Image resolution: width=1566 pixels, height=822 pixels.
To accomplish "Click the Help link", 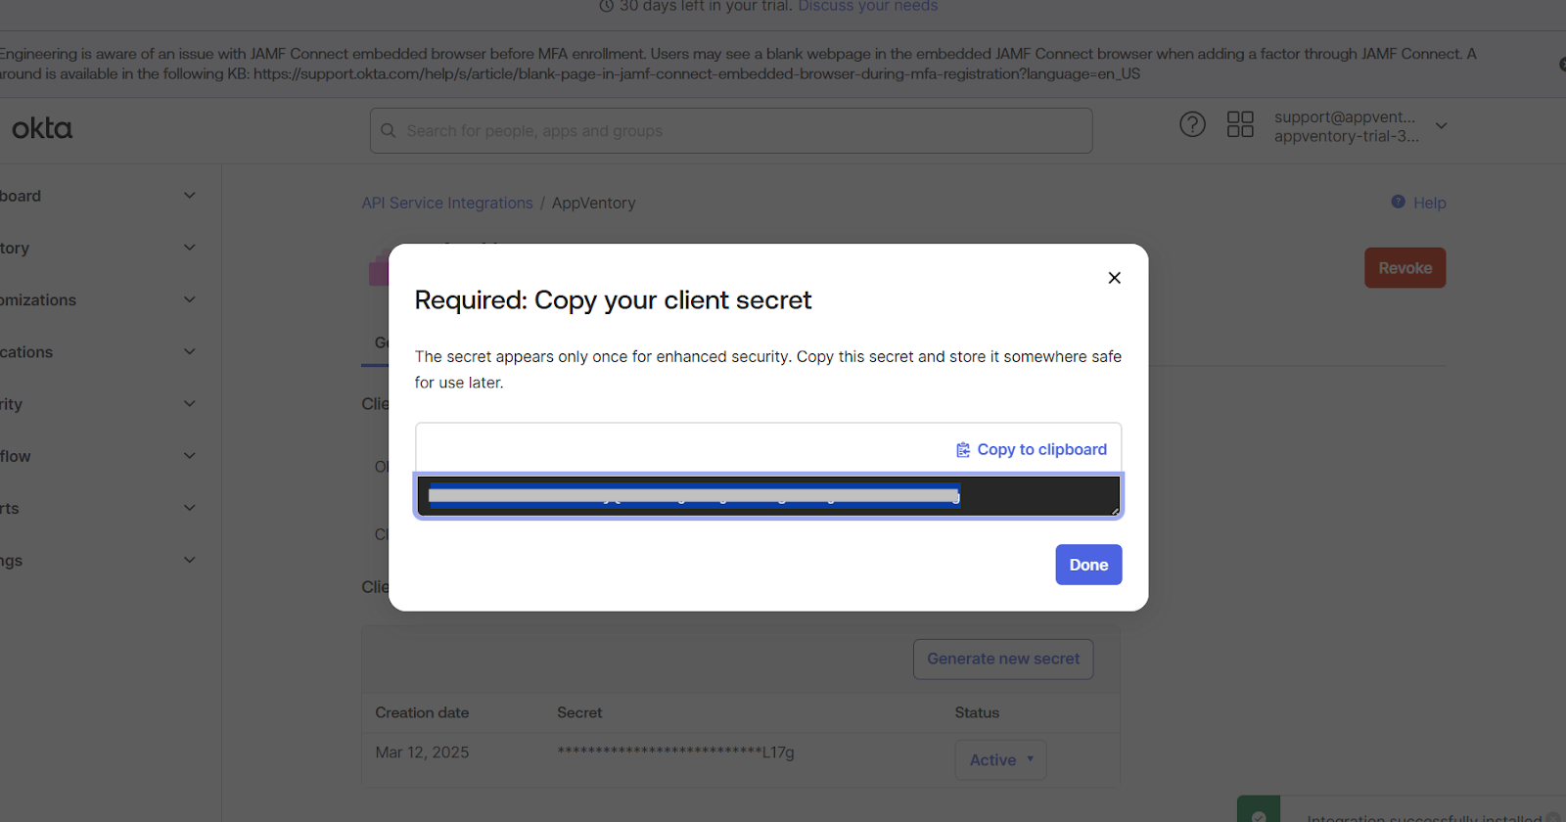I will (1429, 203).
